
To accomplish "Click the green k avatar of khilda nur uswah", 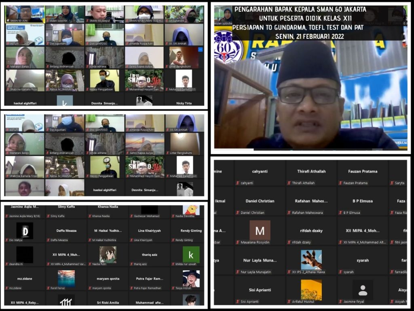I will point(191,255).
